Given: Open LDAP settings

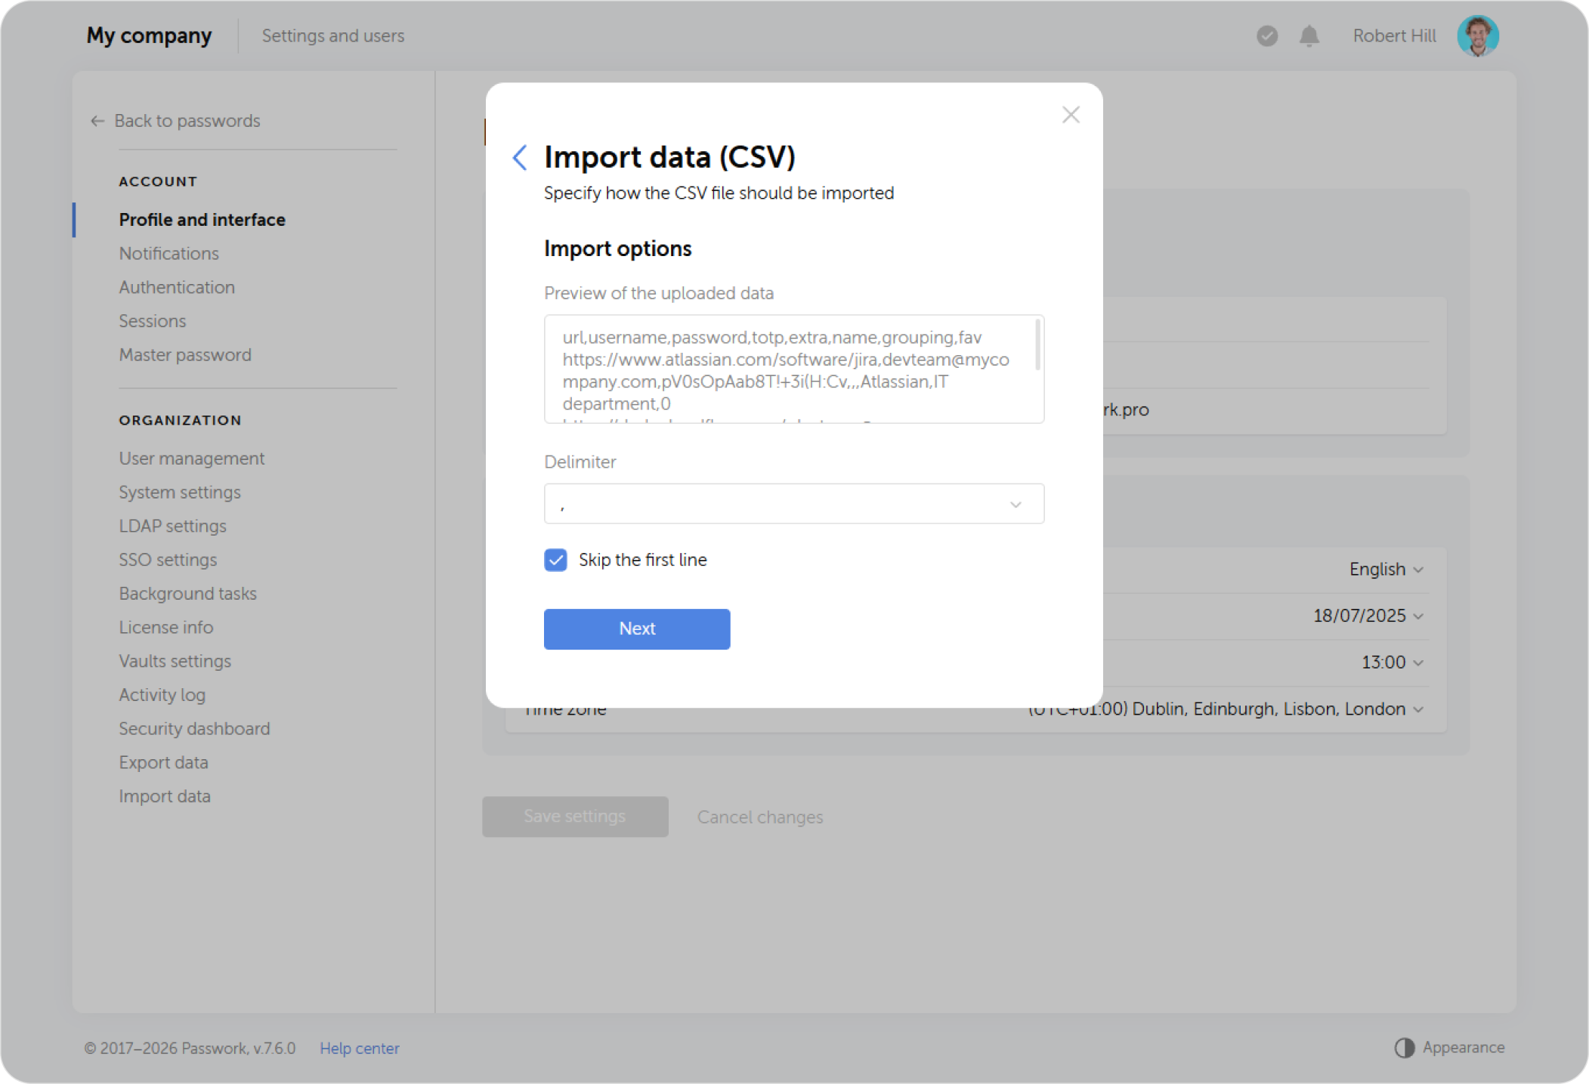Looking at the screenshot, I should click(172, 526).
